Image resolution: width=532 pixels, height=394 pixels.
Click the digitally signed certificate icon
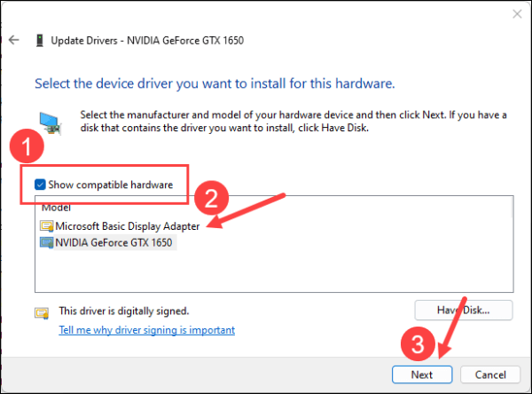[41, 312]
